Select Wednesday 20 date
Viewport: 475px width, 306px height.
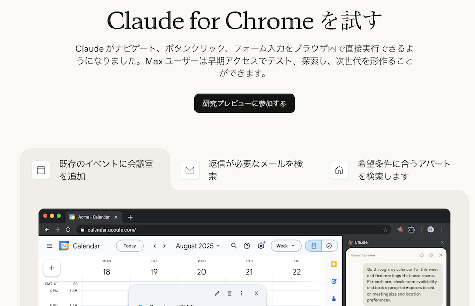pos(201,272)
